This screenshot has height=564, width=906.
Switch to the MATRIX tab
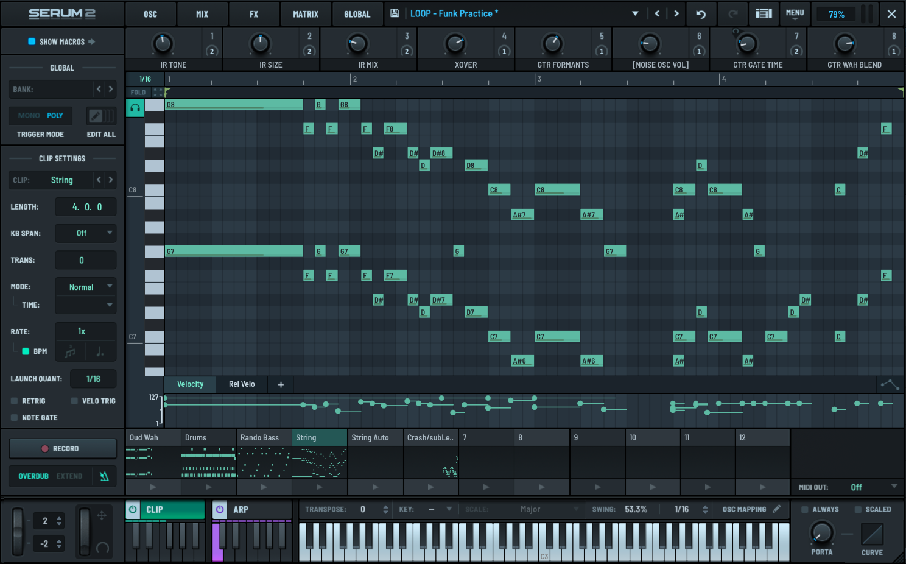(x=305, y=14)
